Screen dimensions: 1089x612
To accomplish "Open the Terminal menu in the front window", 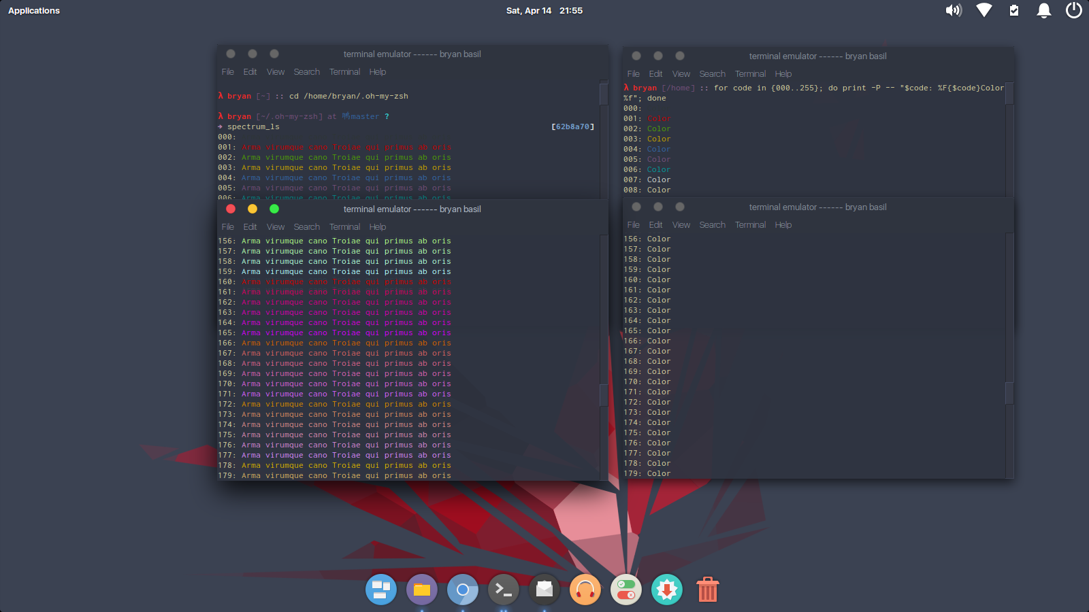I will pos(344,226).
